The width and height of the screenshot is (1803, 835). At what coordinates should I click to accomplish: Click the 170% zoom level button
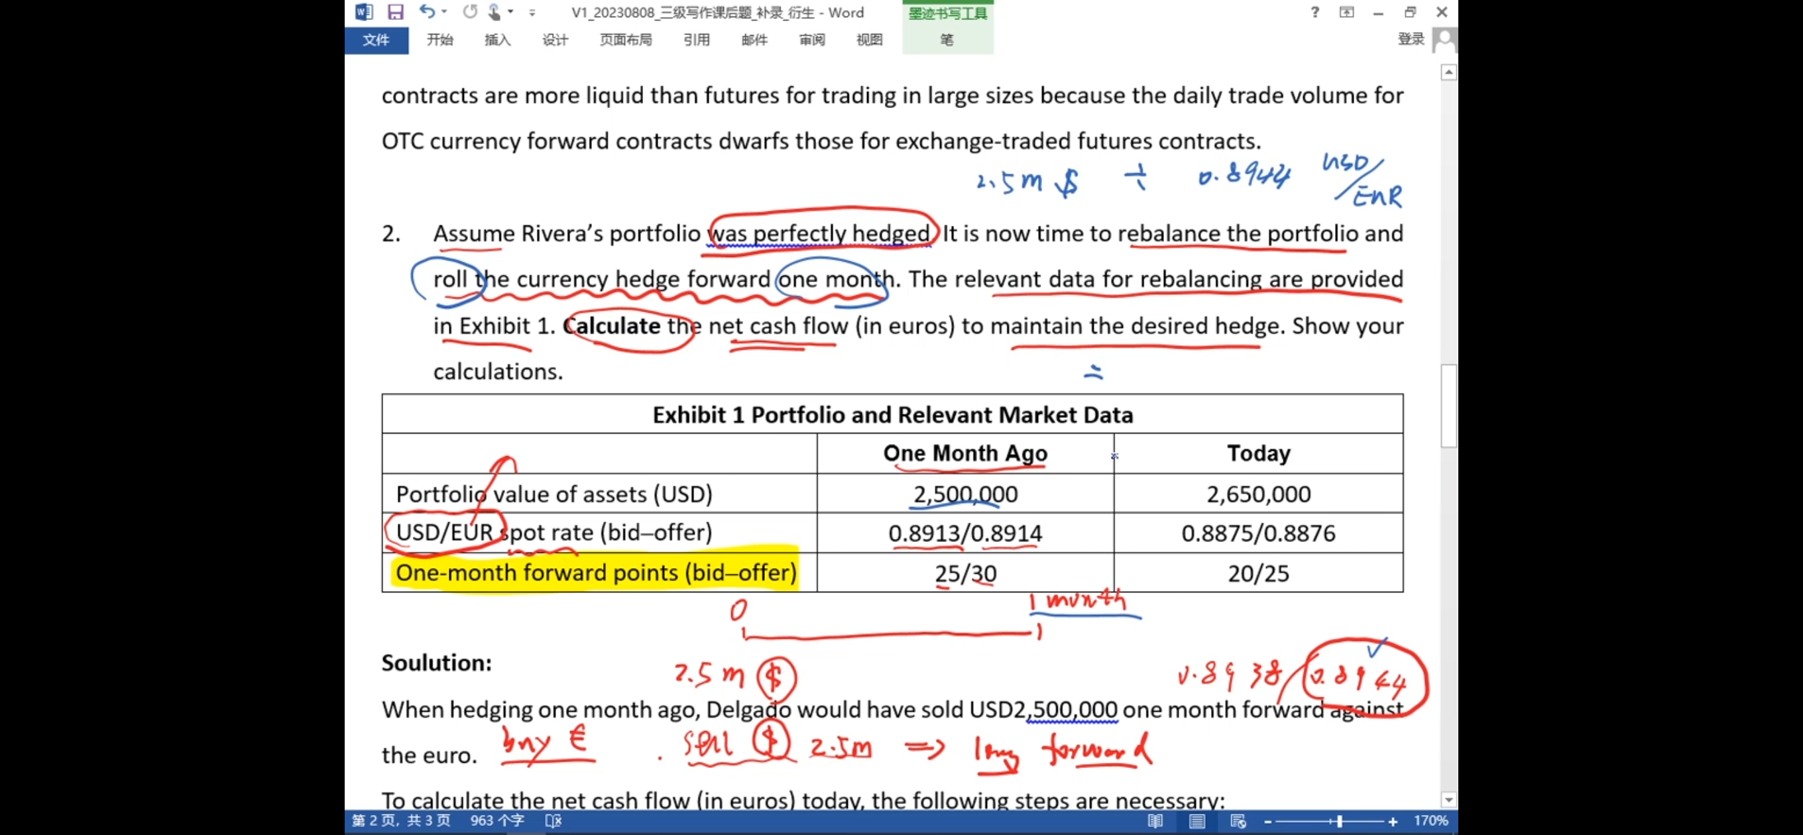[x=1430, y=820]
